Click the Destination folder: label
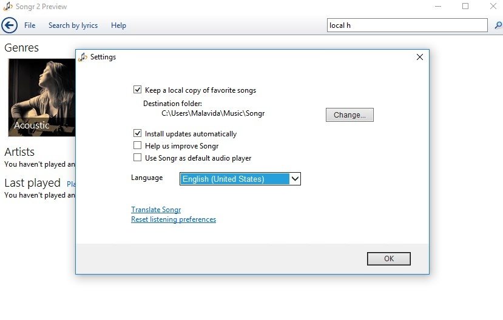503x320 pixels. coord(172,104)
